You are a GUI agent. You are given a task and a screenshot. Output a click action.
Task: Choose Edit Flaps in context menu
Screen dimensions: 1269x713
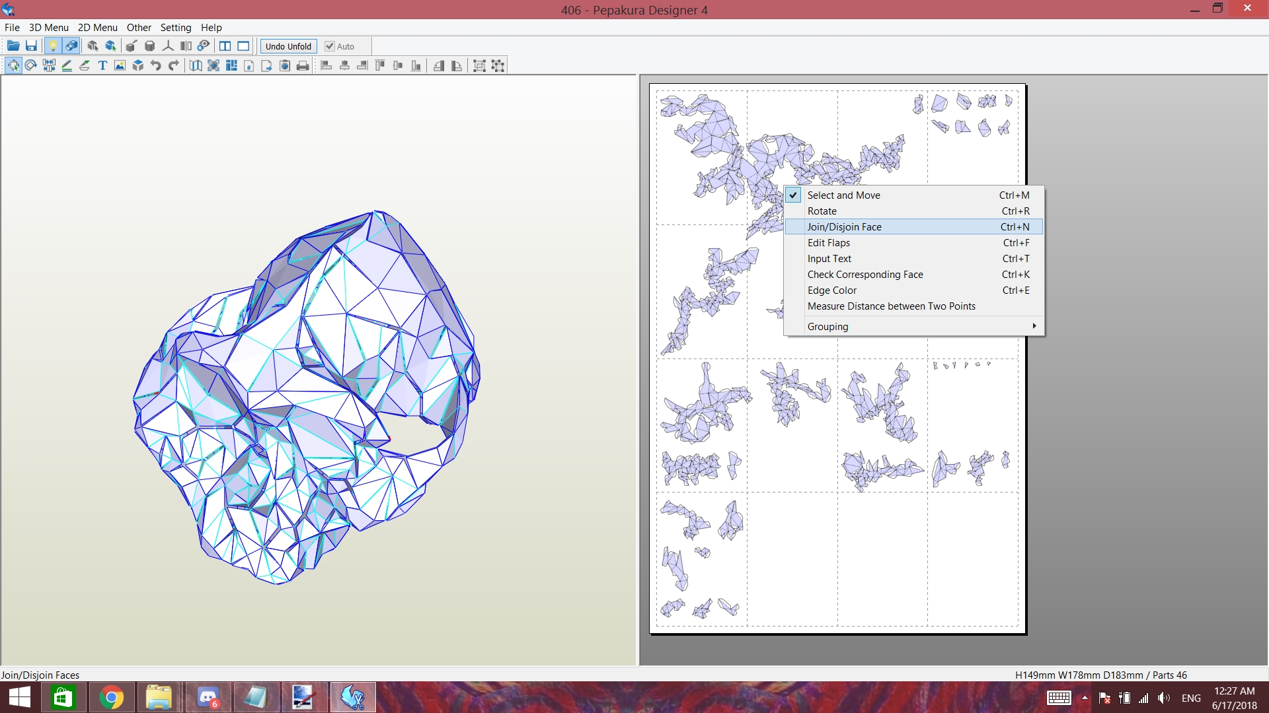tap(913, 243)
